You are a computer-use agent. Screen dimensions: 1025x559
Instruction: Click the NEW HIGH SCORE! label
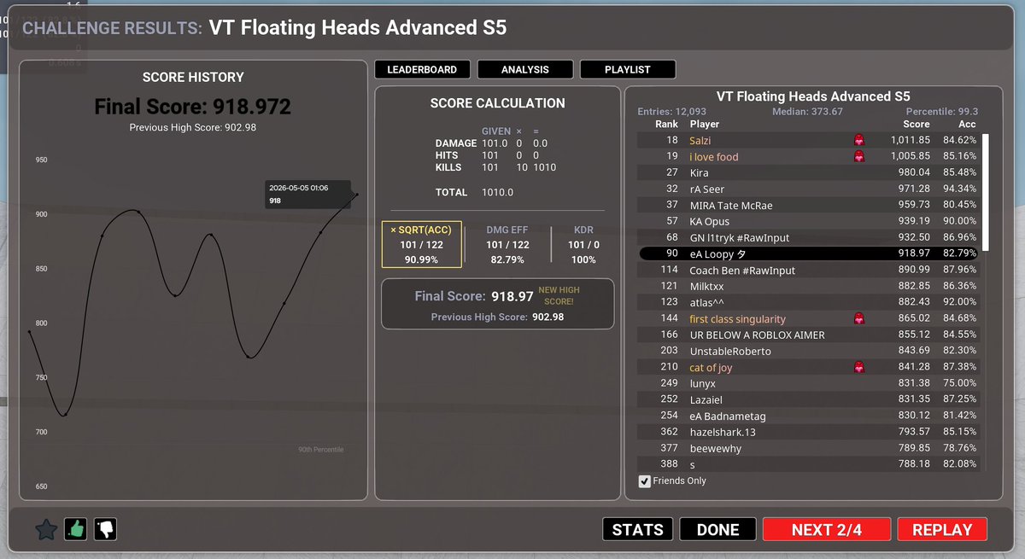tap(559, 295)
